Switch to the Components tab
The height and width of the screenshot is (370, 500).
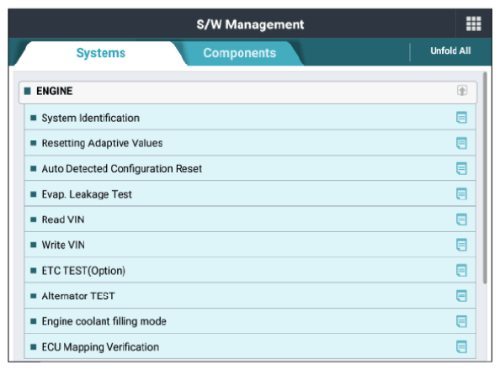[x=239, y=53]
